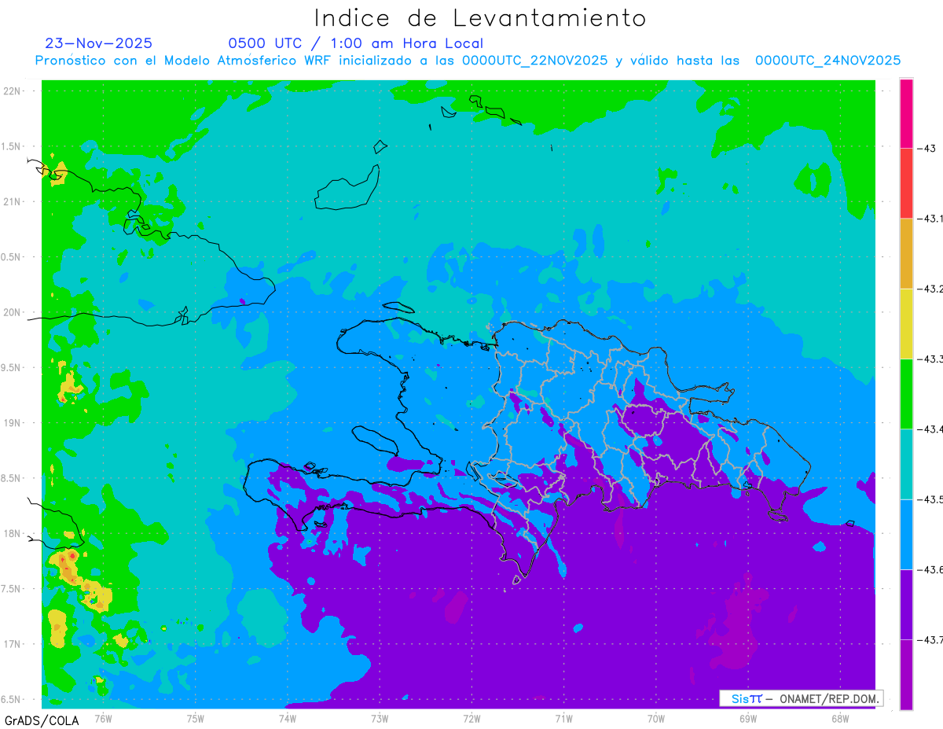Click the '73W' longitude label
This screenshot has height=729, width=943.
pyautogui.click(x=380, y=718)
